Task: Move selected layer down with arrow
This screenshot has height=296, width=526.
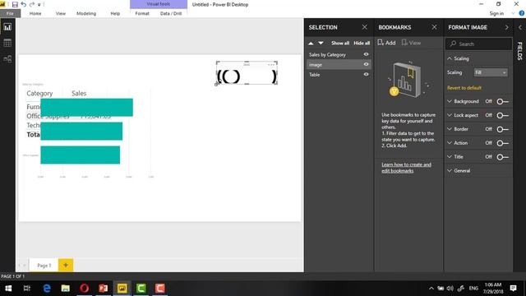Action: pos(321,43)
